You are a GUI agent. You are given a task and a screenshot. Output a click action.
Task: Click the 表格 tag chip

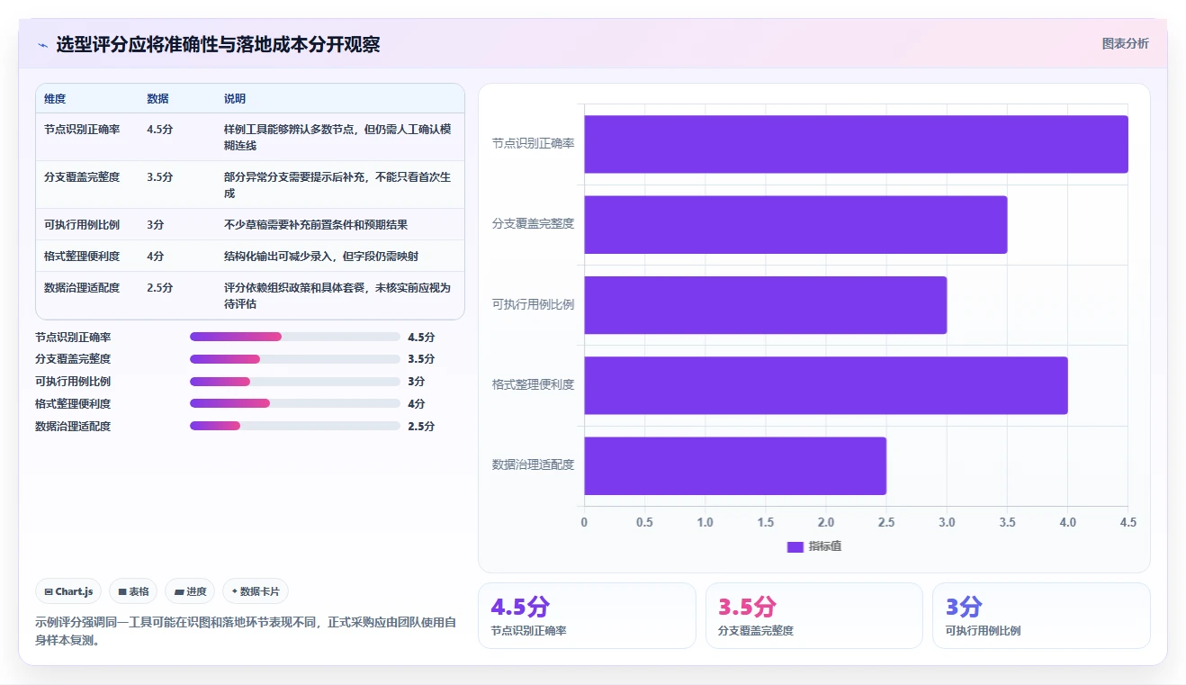point(133,591)
